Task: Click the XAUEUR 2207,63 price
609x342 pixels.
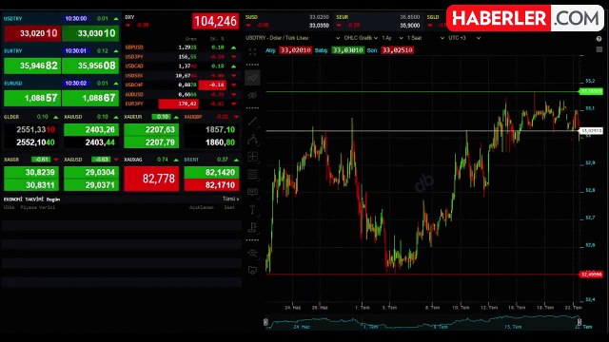Action: 151,130
